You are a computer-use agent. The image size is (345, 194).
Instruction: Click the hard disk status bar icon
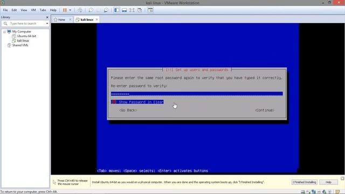click(x=303, y=192)
